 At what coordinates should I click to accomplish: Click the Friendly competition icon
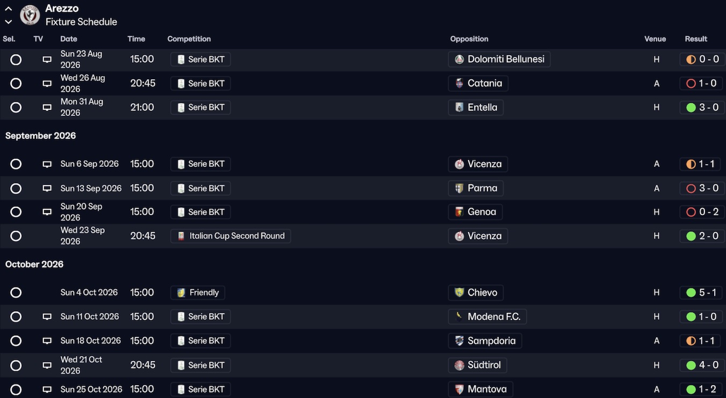pos(181,292)
